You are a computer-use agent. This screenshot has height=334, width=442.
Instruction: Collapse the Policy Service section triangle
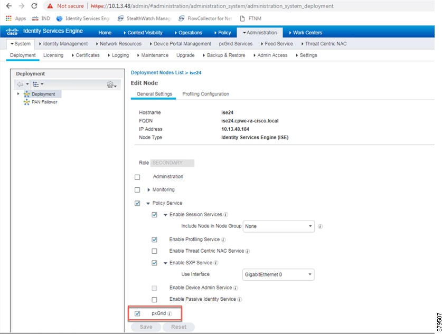pyautogui.click(x=148, y=203)
